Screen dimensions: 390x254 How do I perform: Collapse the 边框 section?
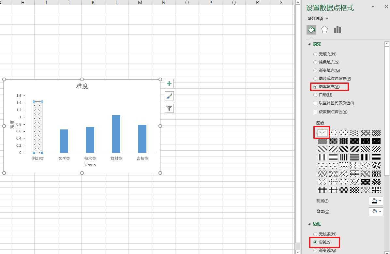coord(310,224)
